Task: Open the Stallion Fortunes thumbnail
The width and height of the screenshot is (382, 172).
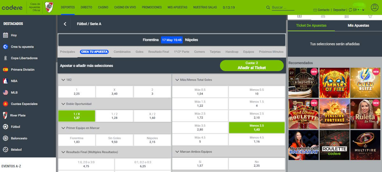Action: click(335, 114)
